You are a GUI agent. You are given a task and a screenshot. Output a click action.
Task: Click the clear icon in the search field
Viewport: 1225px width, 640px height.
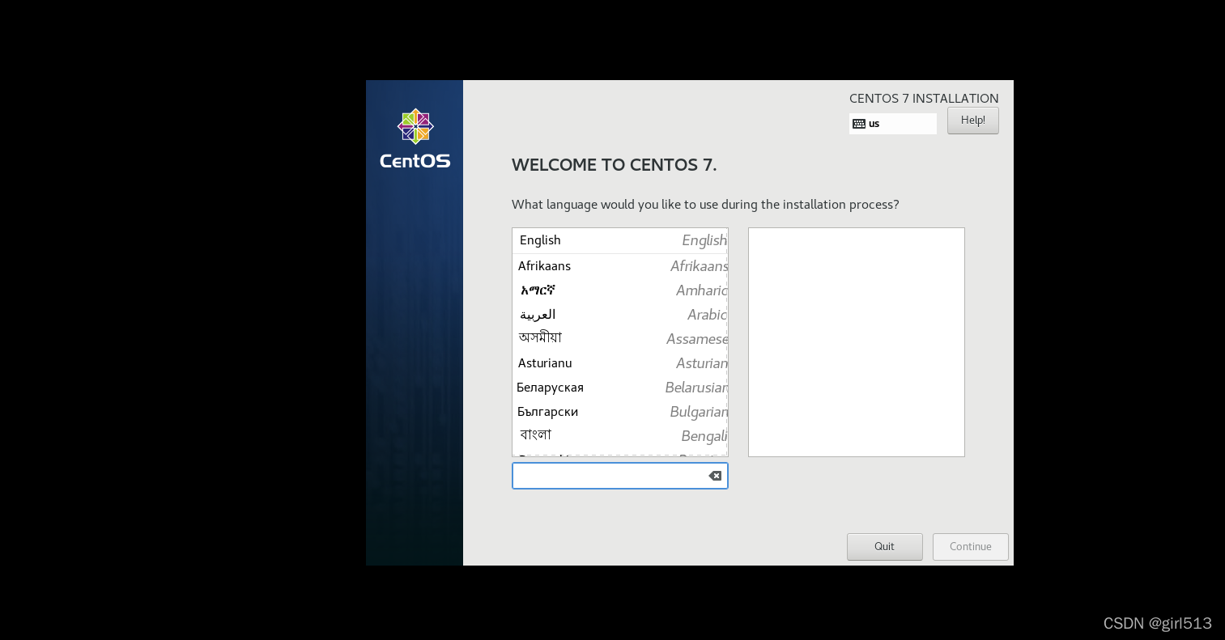pos(715,476)
